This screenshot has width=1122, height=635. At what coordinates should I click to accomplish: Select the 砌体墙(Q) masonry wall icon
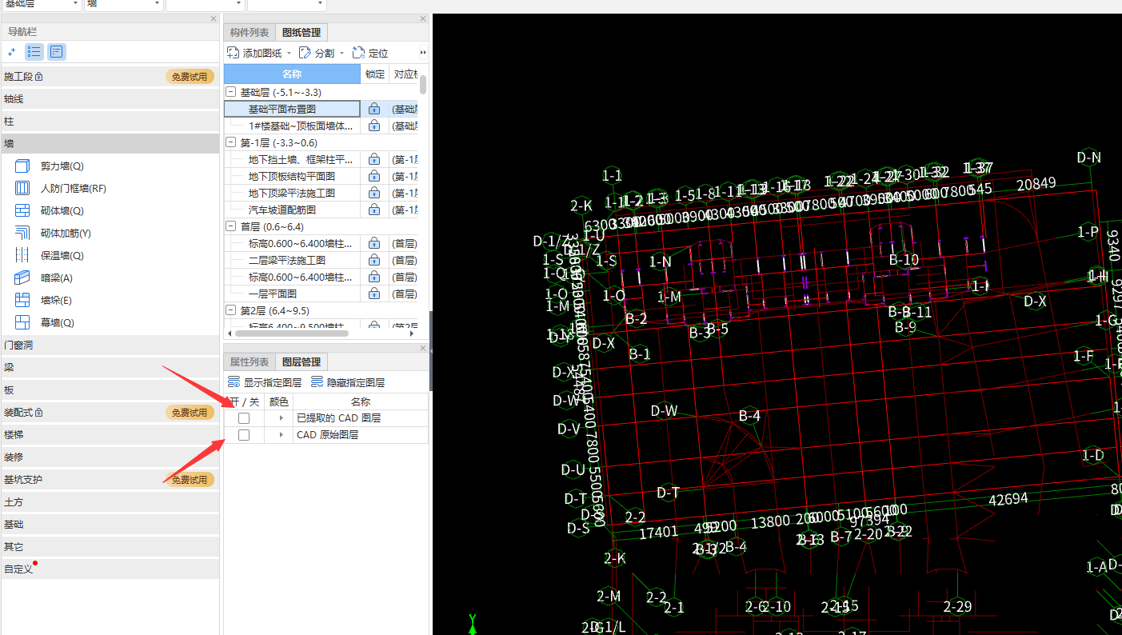(23, 211)
